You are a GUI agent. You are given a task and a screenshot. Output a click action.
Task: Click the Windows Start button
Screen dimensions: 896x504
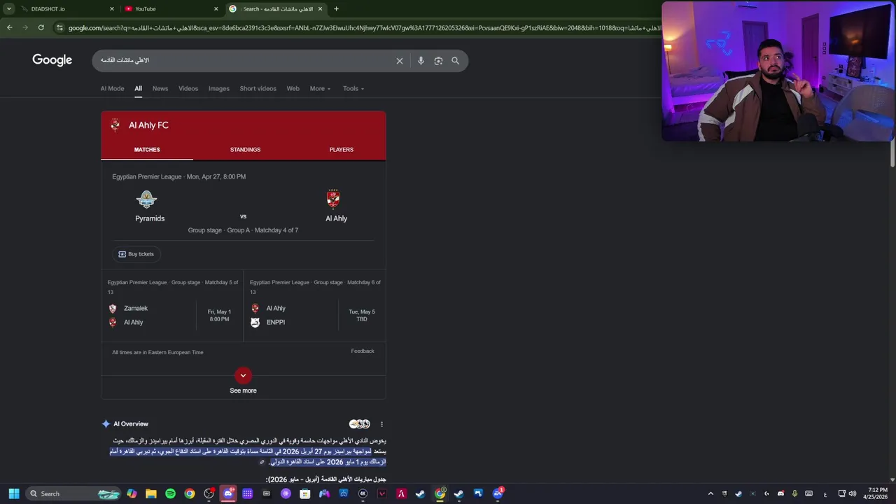pos(14,493)
